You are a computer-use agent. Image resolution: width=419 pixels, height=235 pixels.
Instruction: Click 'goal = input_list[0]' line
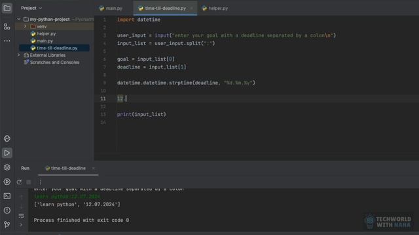coord(145,59)
